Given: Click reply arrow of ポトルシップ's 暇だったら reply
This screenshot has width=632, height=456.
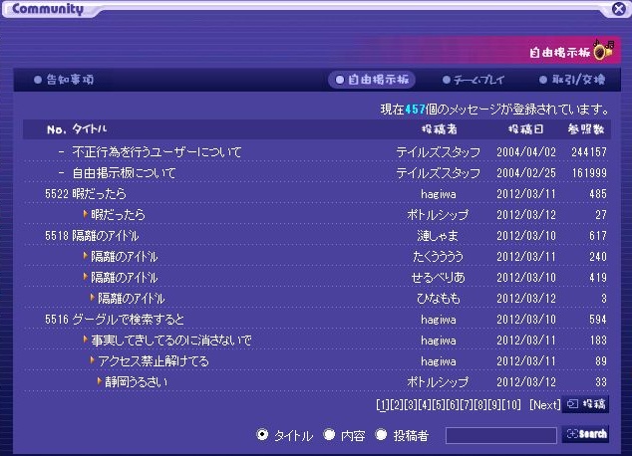Looking at the screenshot, I should [86, 214].
